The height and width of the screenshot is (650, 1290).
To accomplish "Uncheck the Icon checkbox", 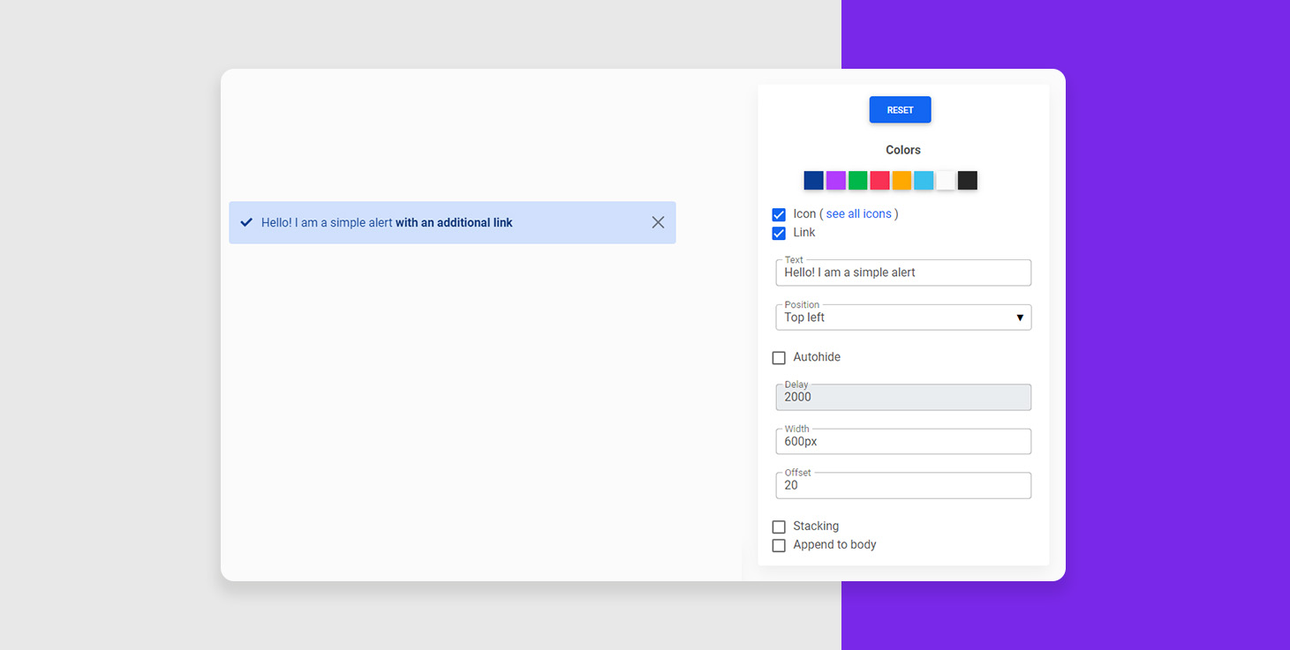I will 779,214.
